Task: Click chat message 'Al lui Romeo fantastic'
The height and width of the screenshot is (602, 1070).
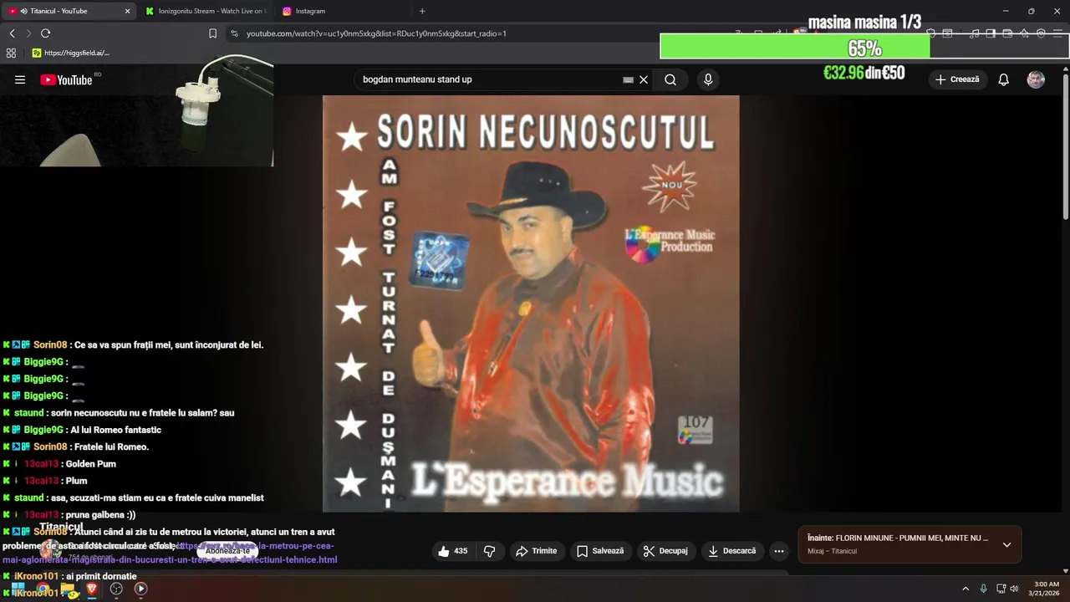Action: (116, 430)
